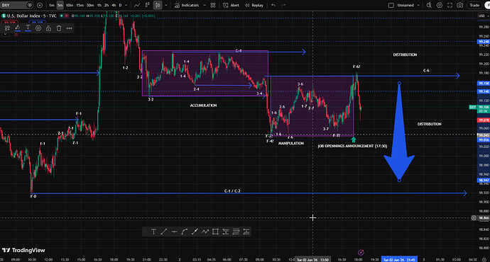
Task: Undo the last chart action
Action: [273, 5]
